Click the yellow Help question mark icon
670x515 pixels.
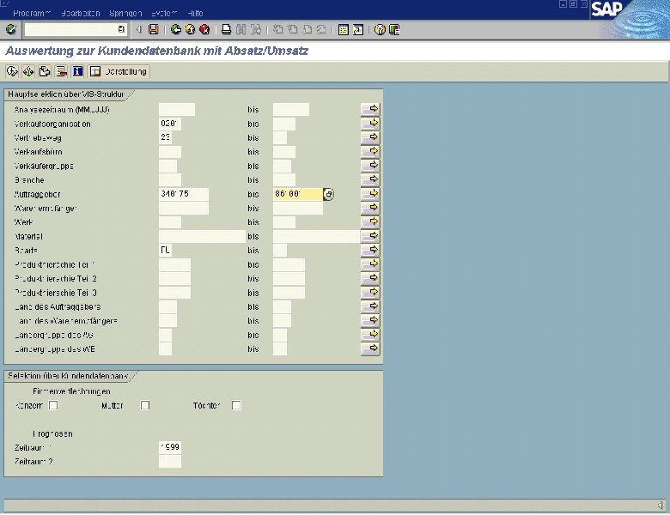[x=380, y=29]
